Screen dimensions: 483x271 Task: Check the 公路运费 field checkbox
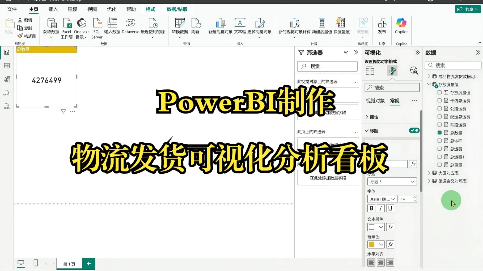click(440, 108)
